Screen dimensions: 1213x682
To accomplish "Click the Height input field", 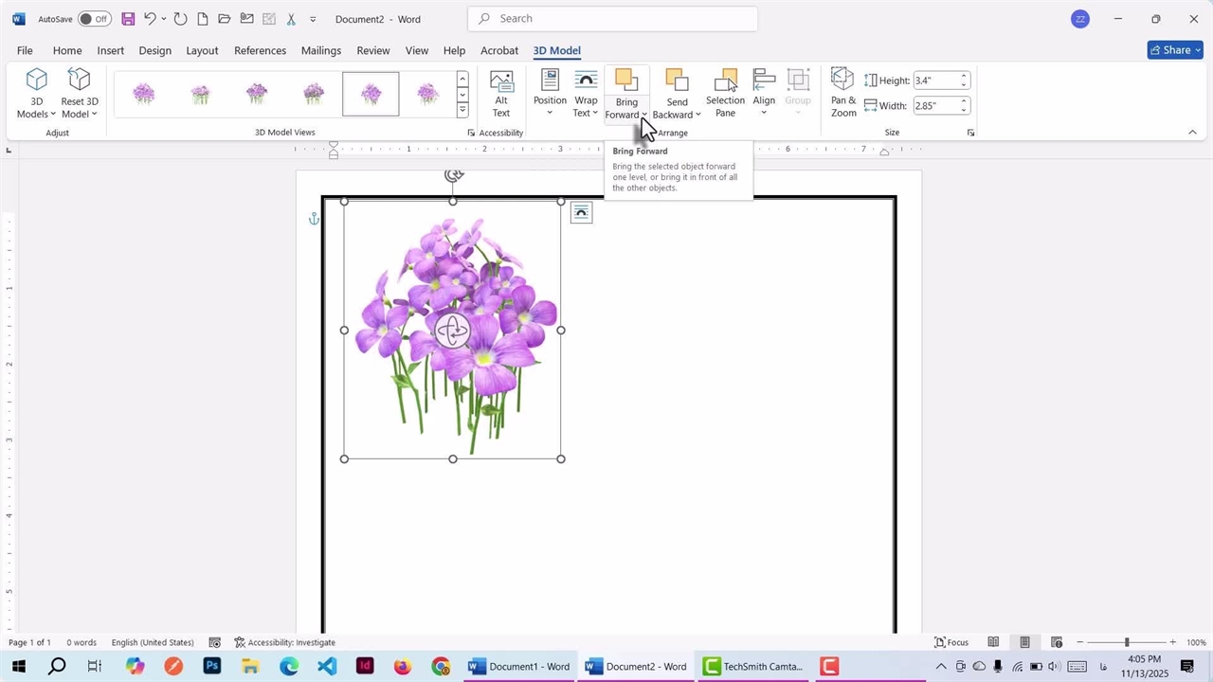I will pyautogui.click(x=935, y=81).
